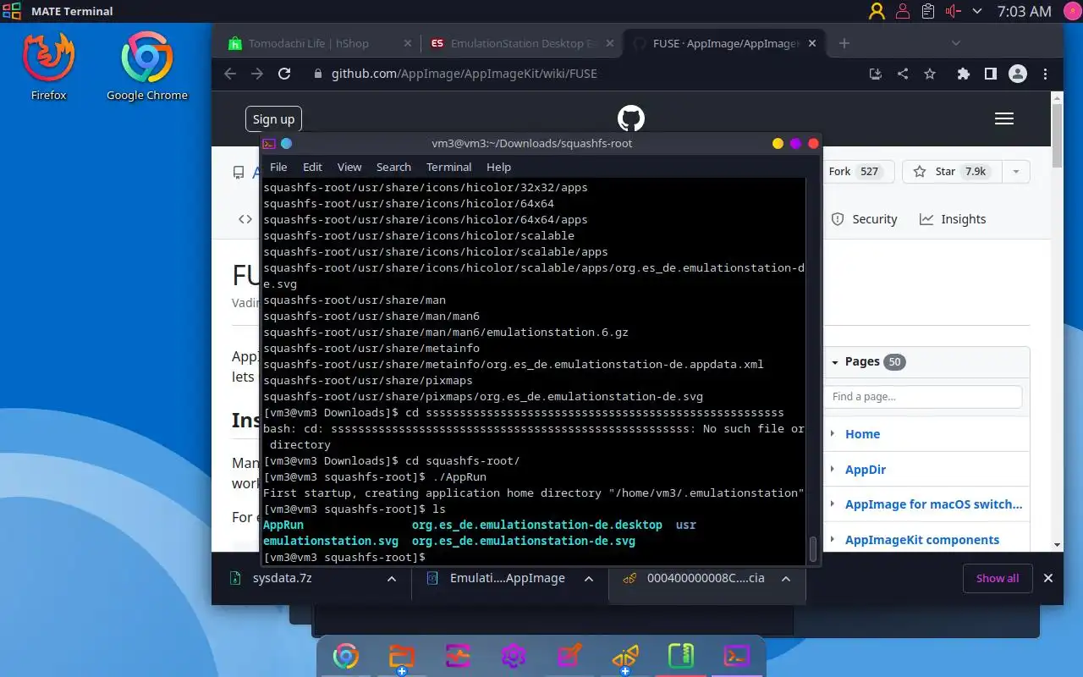
Task: Close the Chrome downloads bar
Action: pyautogui.click(x=1048, y=579)
